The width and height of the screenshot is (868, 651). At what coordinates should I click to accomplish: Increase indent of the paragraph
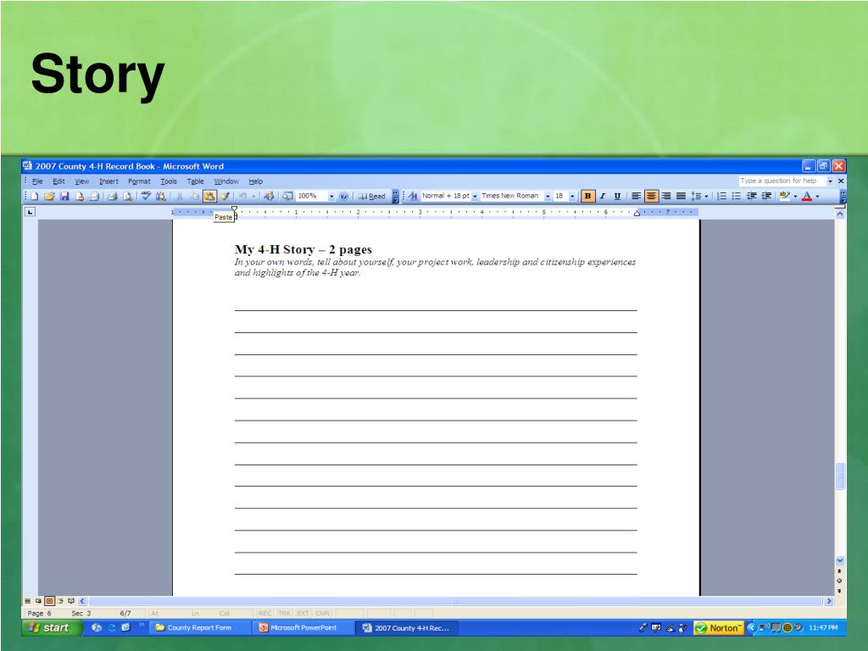click(766, 196)
